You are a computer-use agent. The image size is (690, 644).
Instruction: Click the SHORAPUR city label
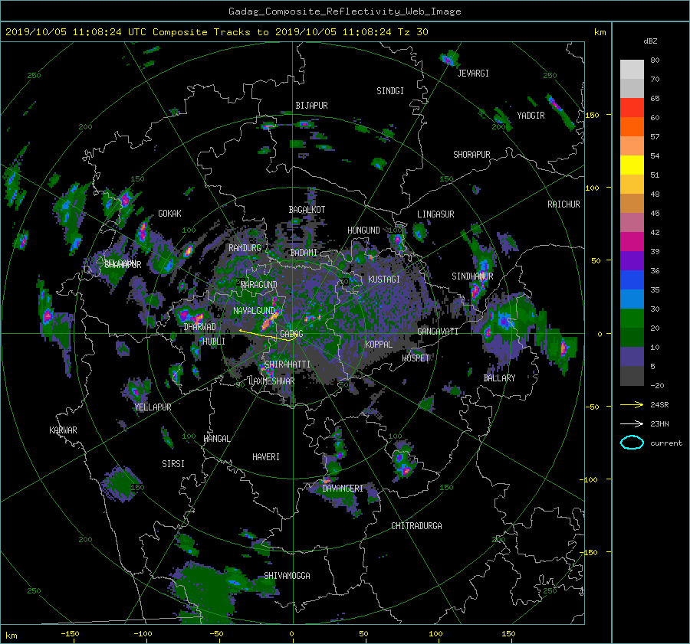472,155
